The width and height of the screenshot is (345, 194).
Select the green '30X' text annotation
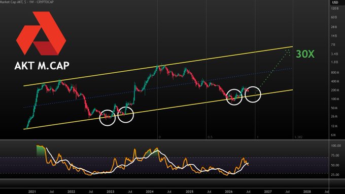point(305,54)
